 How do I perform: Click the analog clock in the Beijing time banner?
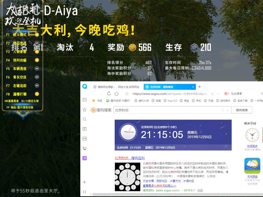pyautogui.click(x=128, y=132)
